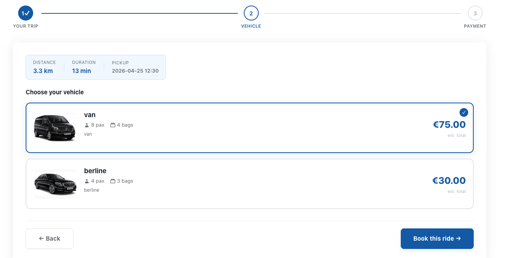Choose the berline vehicle title

(x=95, y=171)
